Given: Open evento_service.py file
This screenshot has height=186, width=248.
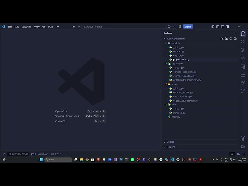Looking at the screenshot, I should pyautogui.click(x=183, y=96).
